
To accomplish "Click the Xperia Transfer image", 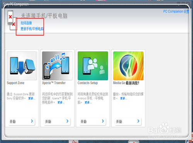I will pyautogui.click(x=57, y=66).
